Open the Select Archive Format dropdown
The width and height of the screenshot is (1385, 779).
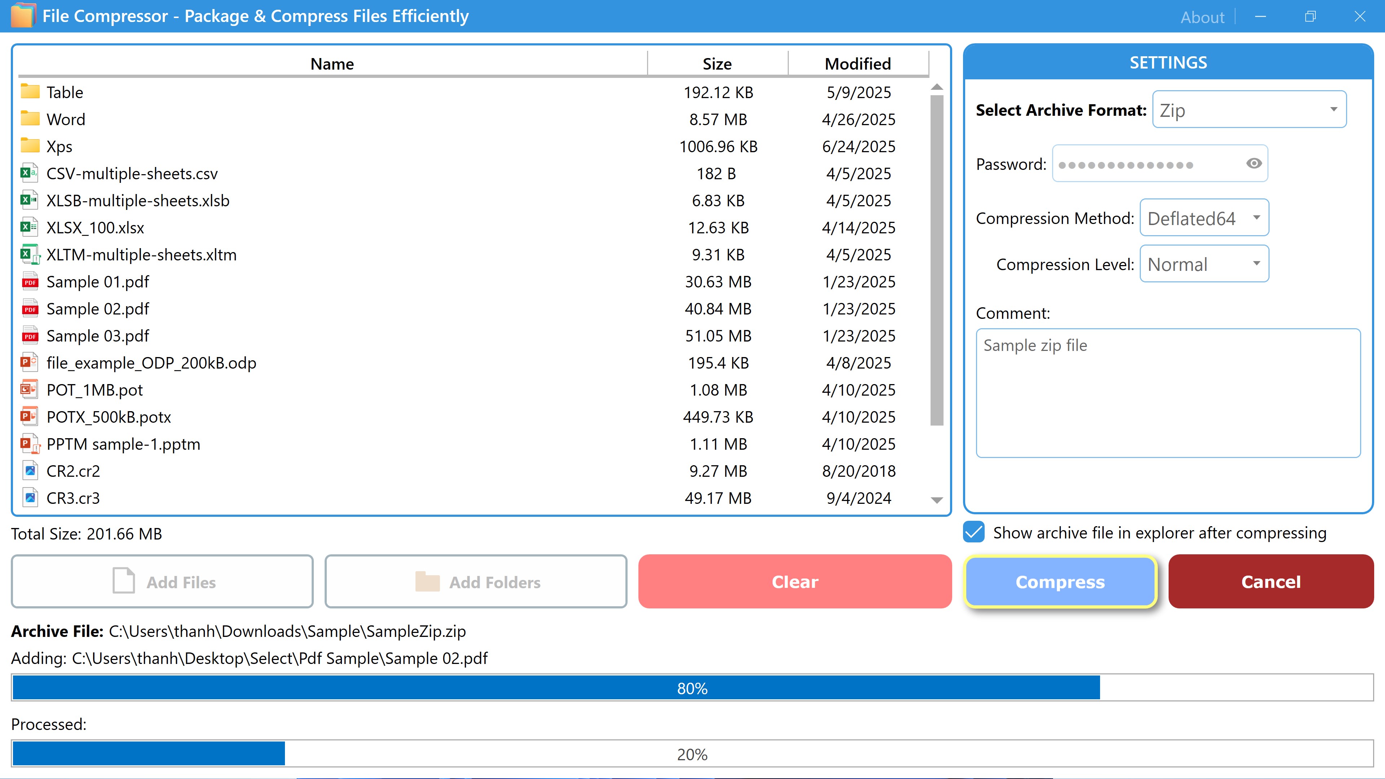coord(1249,110)
